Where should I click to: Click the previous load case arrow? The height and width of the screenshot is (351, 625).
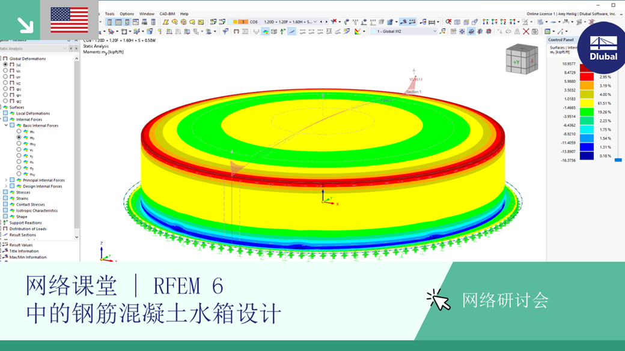click(322, 22)
